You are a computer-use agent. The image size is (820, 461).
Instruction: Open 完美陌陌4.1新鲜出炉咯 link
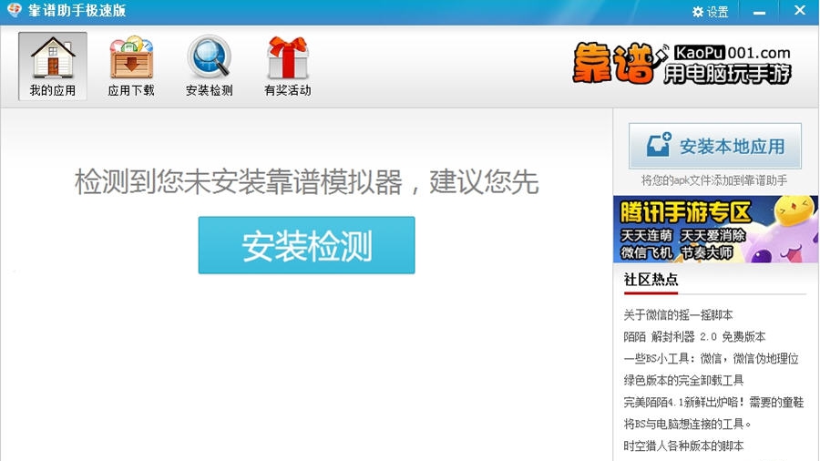[x=713, y=402]
